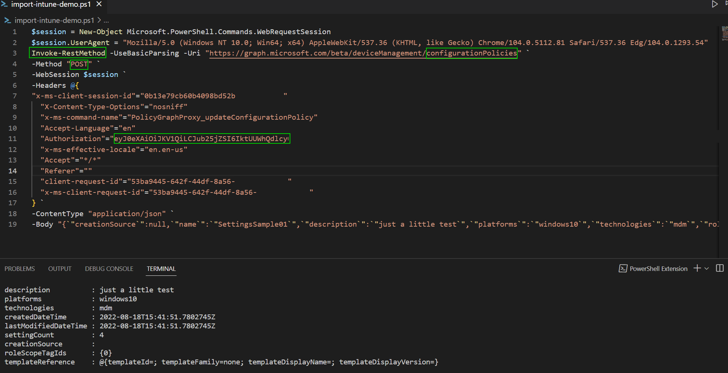Click the PowerShell terminal icon

coord(623,269)
